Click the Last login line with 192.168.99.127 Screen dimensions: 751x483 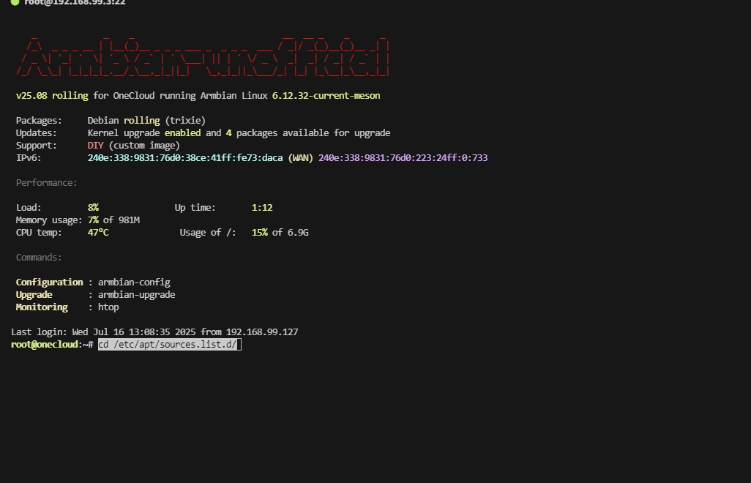coord(154,332)
